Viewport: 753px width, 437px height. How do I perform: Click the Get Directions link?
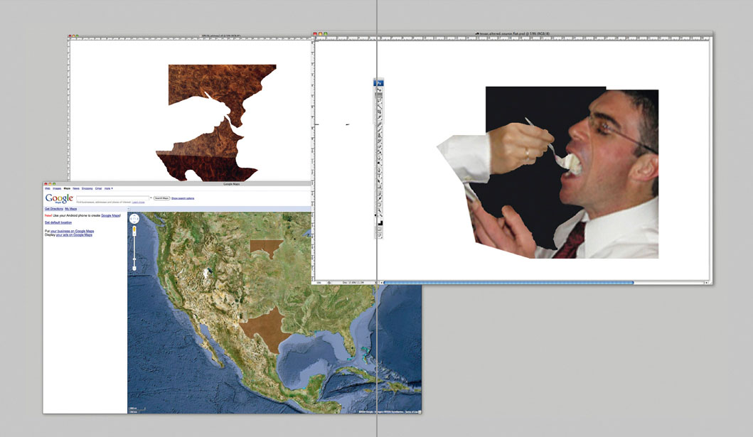tap(53, 209)
